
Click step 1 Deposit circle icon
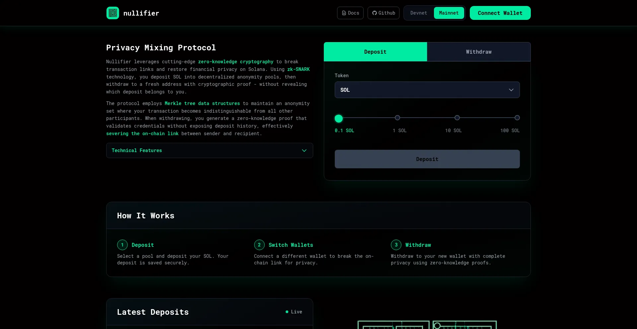122,245
